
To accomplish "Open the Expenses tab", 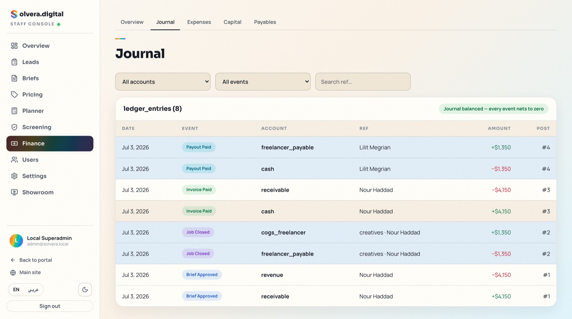I will point(199,22).
